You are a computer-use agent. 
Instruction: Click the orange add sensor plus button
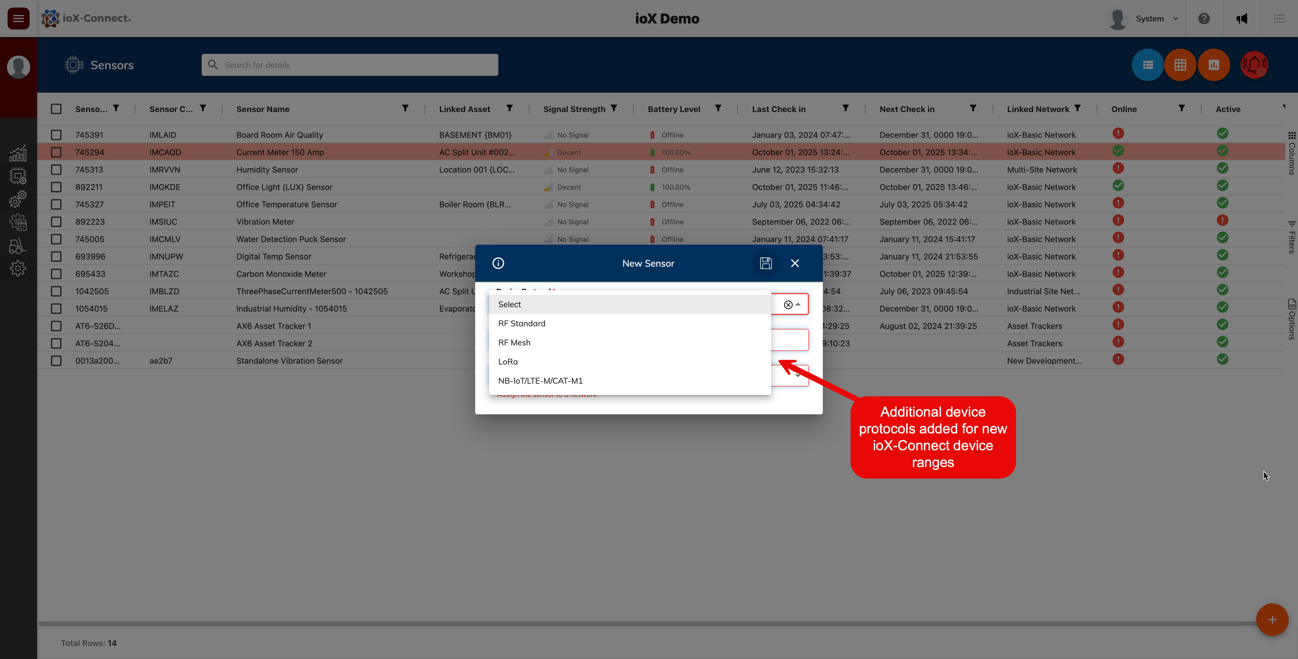[1272, 620]
